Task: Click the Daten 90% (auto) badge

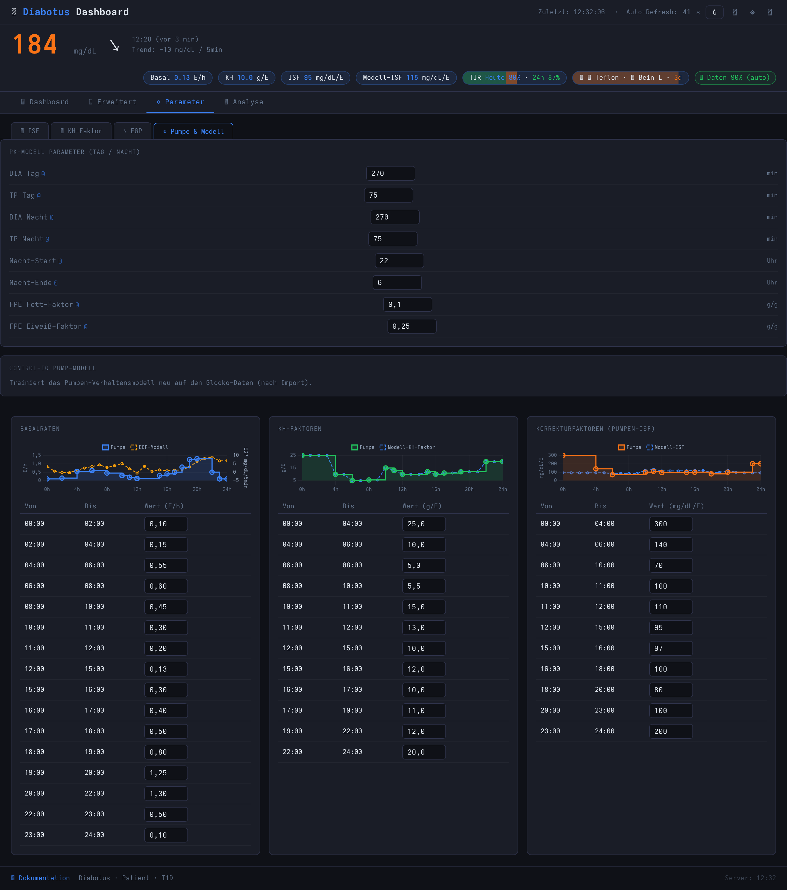Action: [735, 78]
